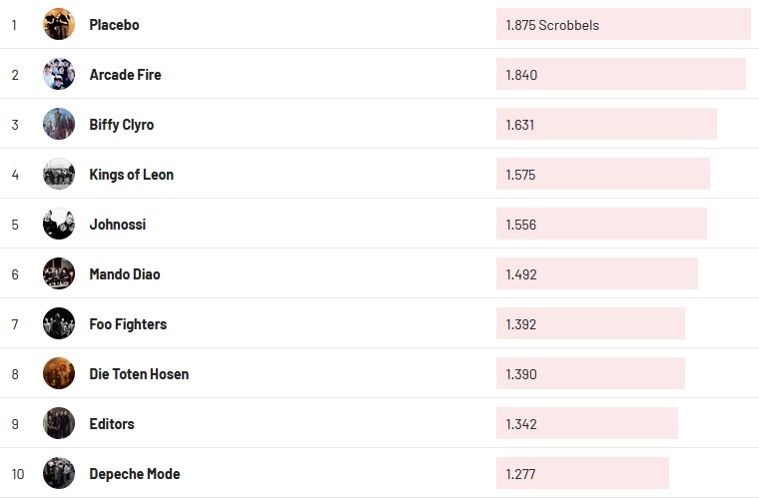Select Die Toten Hosen's avatar
Screen dimensions: 759x499
(59, 373)
